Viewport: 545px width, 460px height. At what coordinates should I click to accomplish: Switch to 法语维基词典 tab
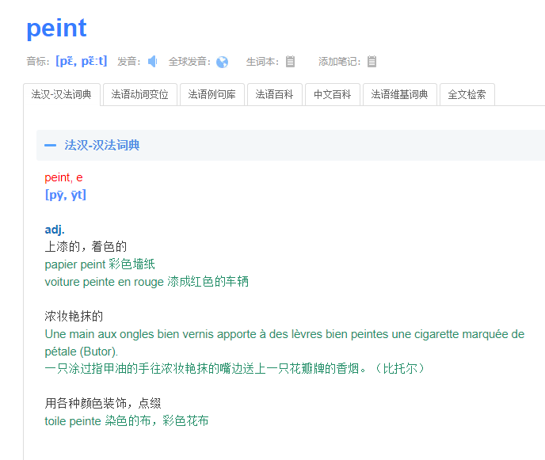pos(399,95)
